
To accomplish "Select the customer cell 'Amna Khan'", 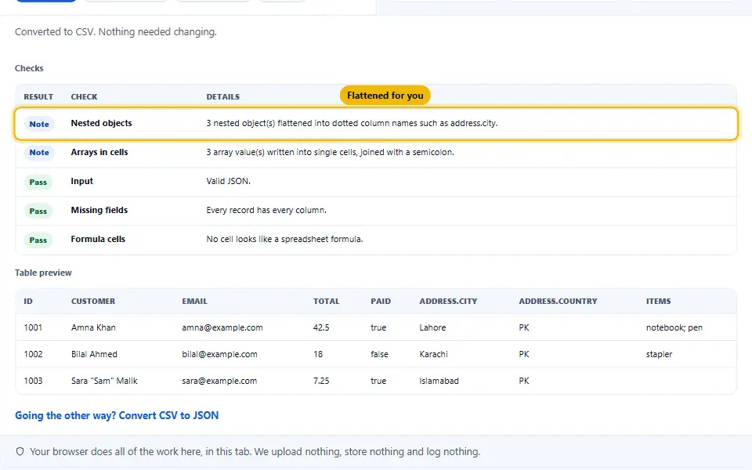I will [x=93, y=327].
